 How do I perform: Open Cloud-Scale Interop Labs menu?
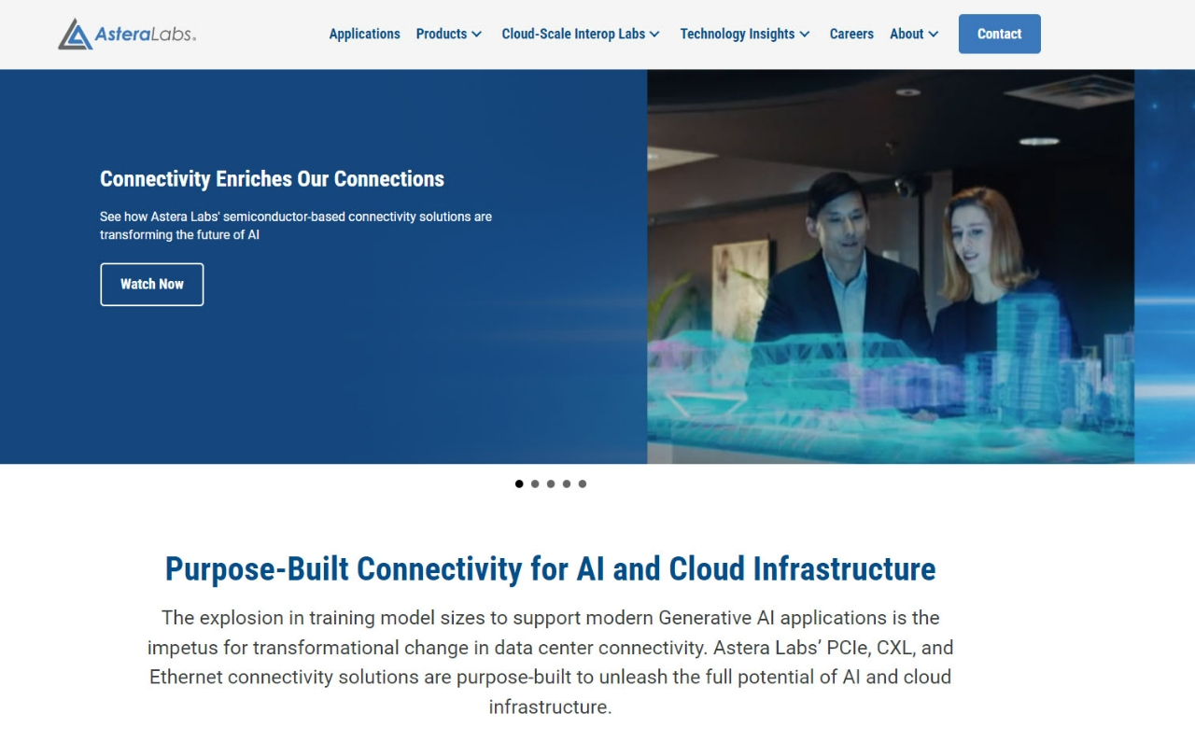(573, 34)
